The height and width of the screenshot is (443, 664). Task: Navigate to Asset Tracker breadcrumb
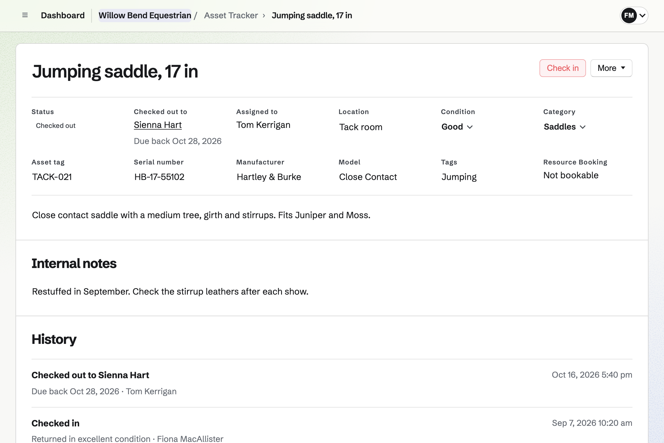[x=231, y=15]
